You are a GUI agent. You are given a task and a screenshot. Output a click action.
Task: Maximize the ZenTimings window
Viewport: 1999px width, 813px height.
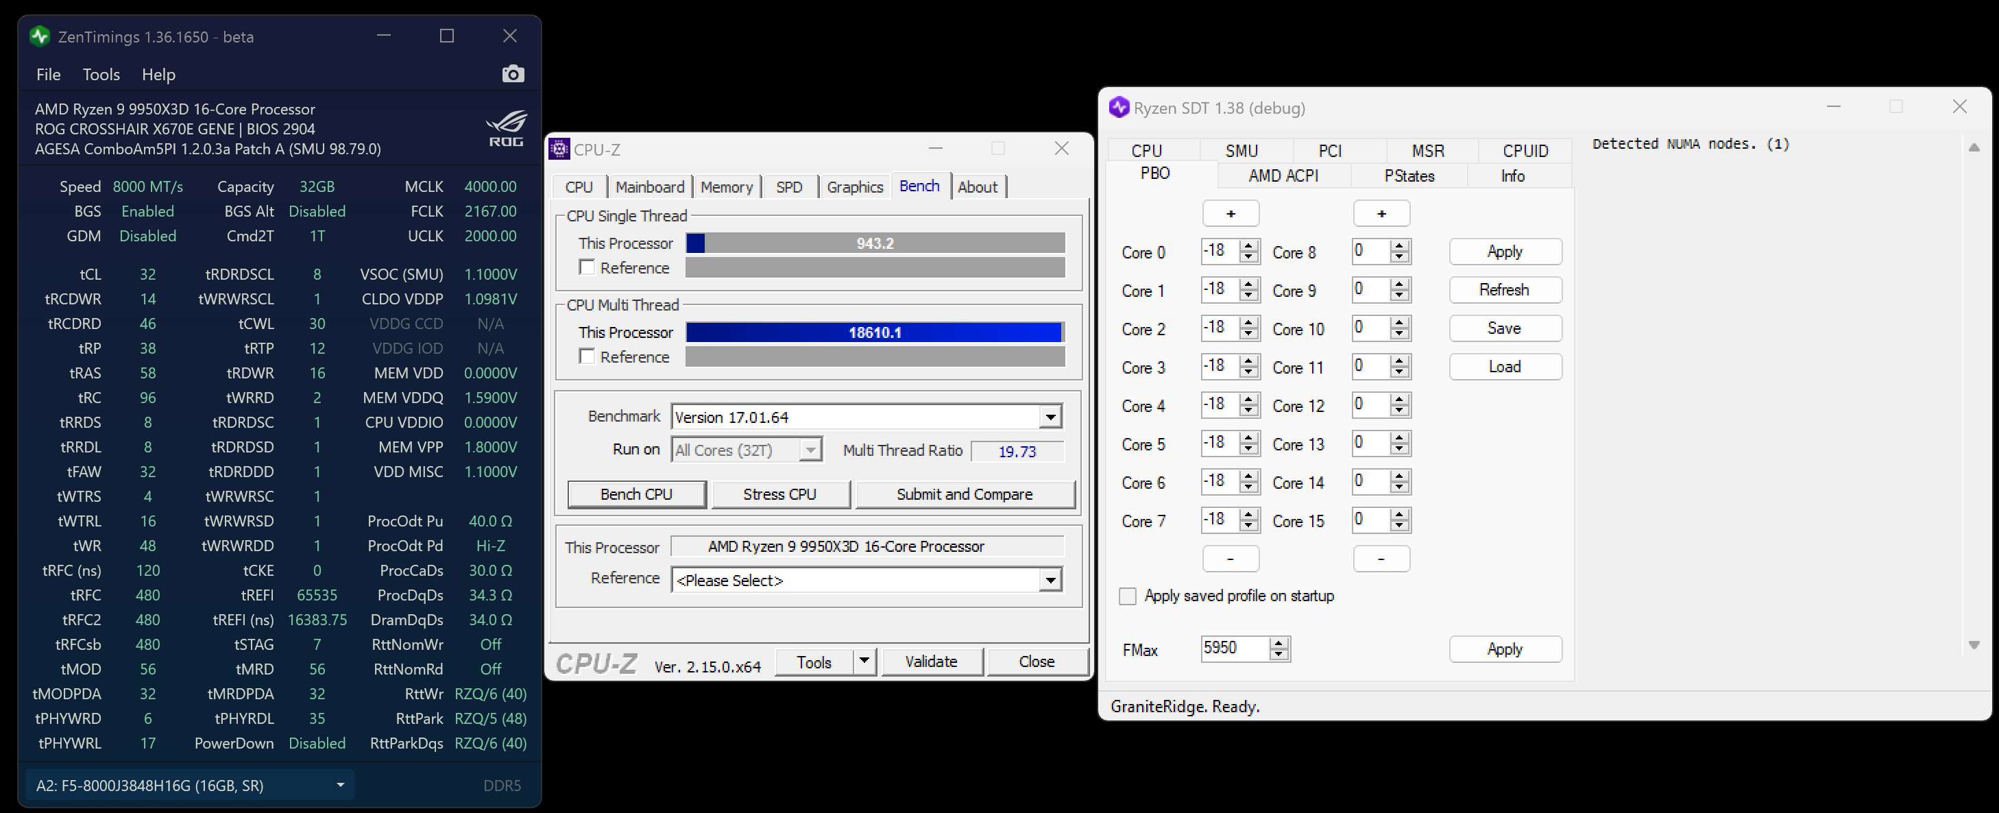(x=447, y=36)
